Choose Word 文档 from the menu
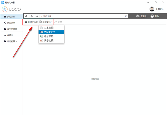Viewport: 167px width, 115px height. [51, 32]
